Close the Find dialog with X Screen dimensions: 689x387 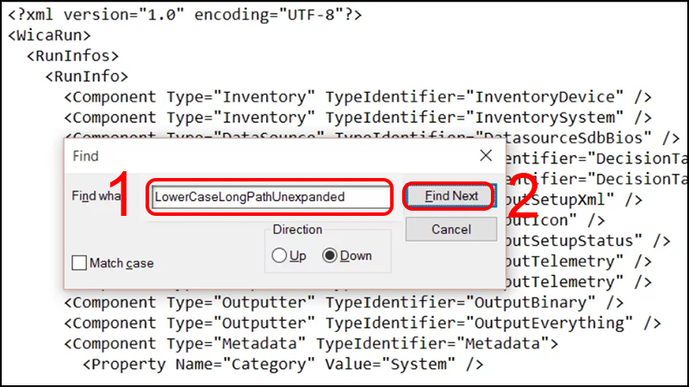click(486, 156)
